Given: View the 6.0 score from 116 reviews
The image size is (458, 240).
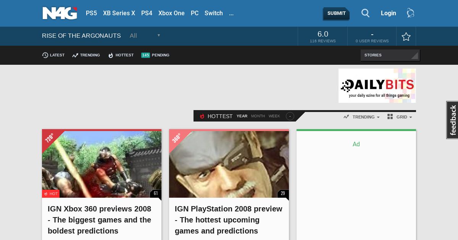Looking at the screenshot, I should (x=323, y=37).
